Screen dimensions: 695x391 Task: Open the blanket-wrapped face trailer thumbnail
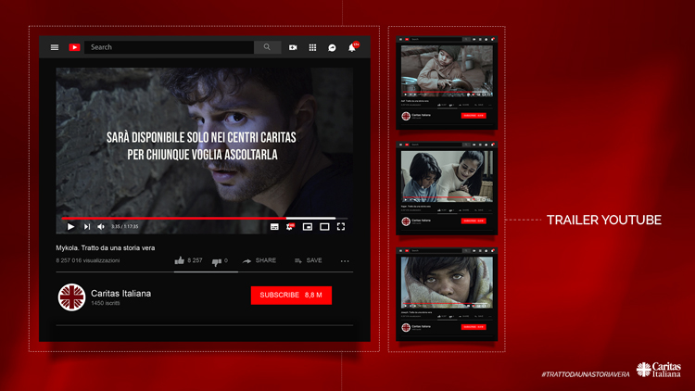pyautogui.click(x=447, y=282)
